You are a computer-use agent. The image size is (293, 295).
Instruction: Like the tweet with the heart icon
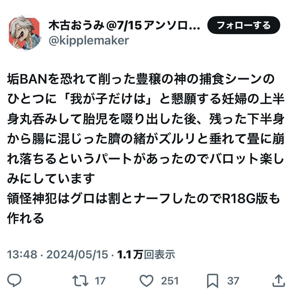click(146, 281)
